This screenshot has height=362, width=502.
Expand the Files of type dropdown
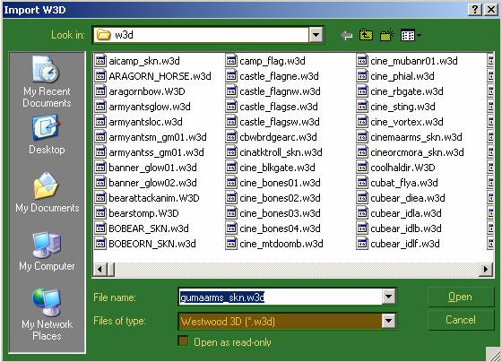pyautogui.click(x=388, y=321)
